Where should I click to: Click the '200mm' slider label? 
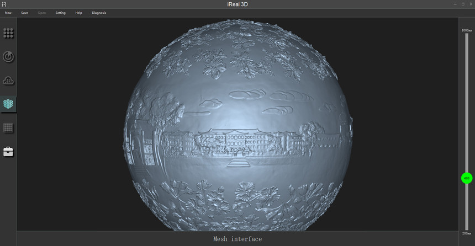467,233
